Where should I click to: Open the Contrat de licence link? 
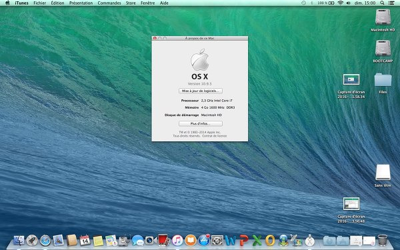(214, 136)
